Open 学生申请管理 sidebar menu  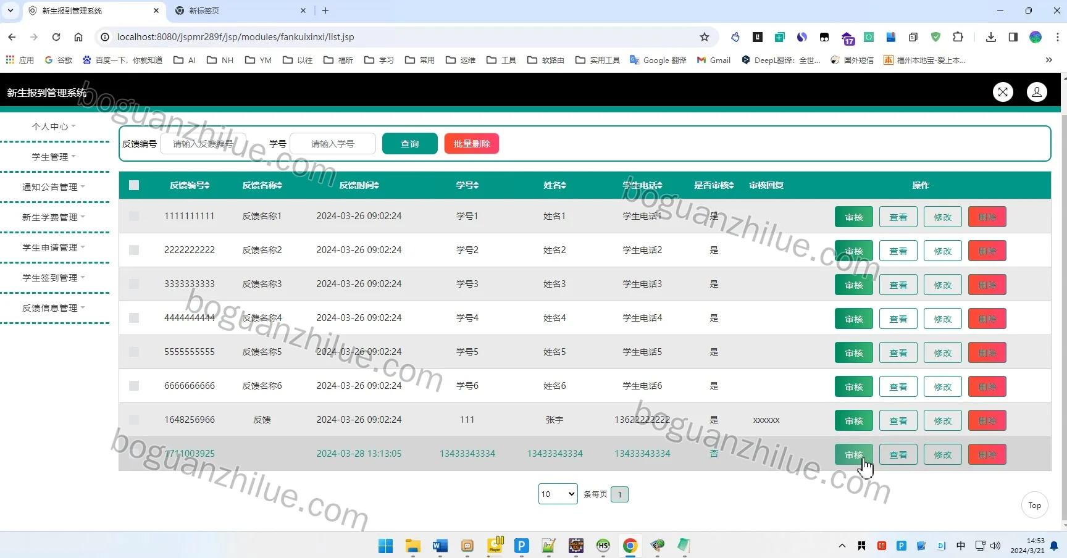54,248
